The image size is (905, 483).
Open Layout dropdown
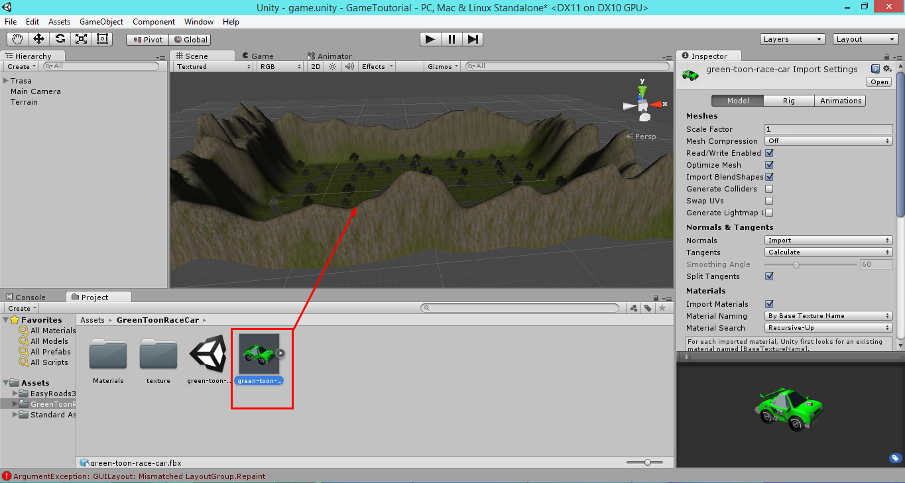pyautogui.click(x=866, y=39)
